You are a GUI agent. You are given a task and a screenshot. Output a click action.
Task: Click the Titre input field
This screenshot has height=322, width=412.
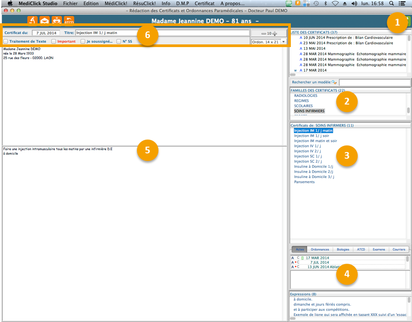click(x=162, y=33)
